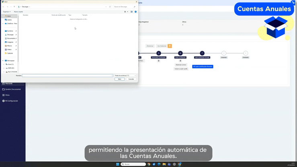
Task: Open Galería in navigation pane
Action: coord(9,20)
